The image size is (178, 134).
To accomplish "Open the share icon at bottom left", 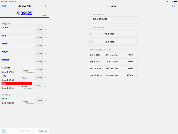I will [4, 131].
